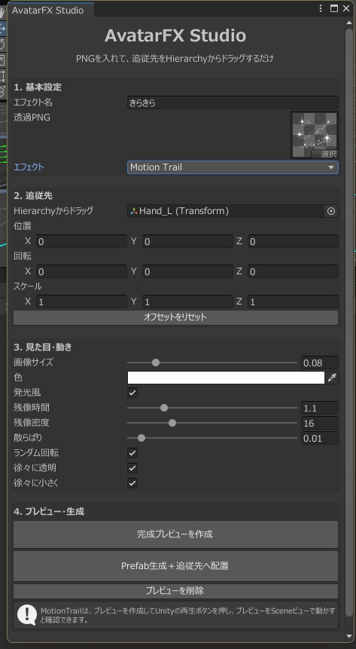Screen dimensions: 356x649
Task: Click the 3. 見た目･動き section header
Action: (43, 347)
